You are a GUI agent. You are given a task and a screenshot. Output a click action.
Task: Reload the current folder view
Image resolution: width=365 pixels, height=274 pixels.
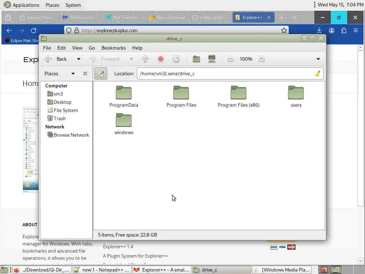[x=176, y=59]
